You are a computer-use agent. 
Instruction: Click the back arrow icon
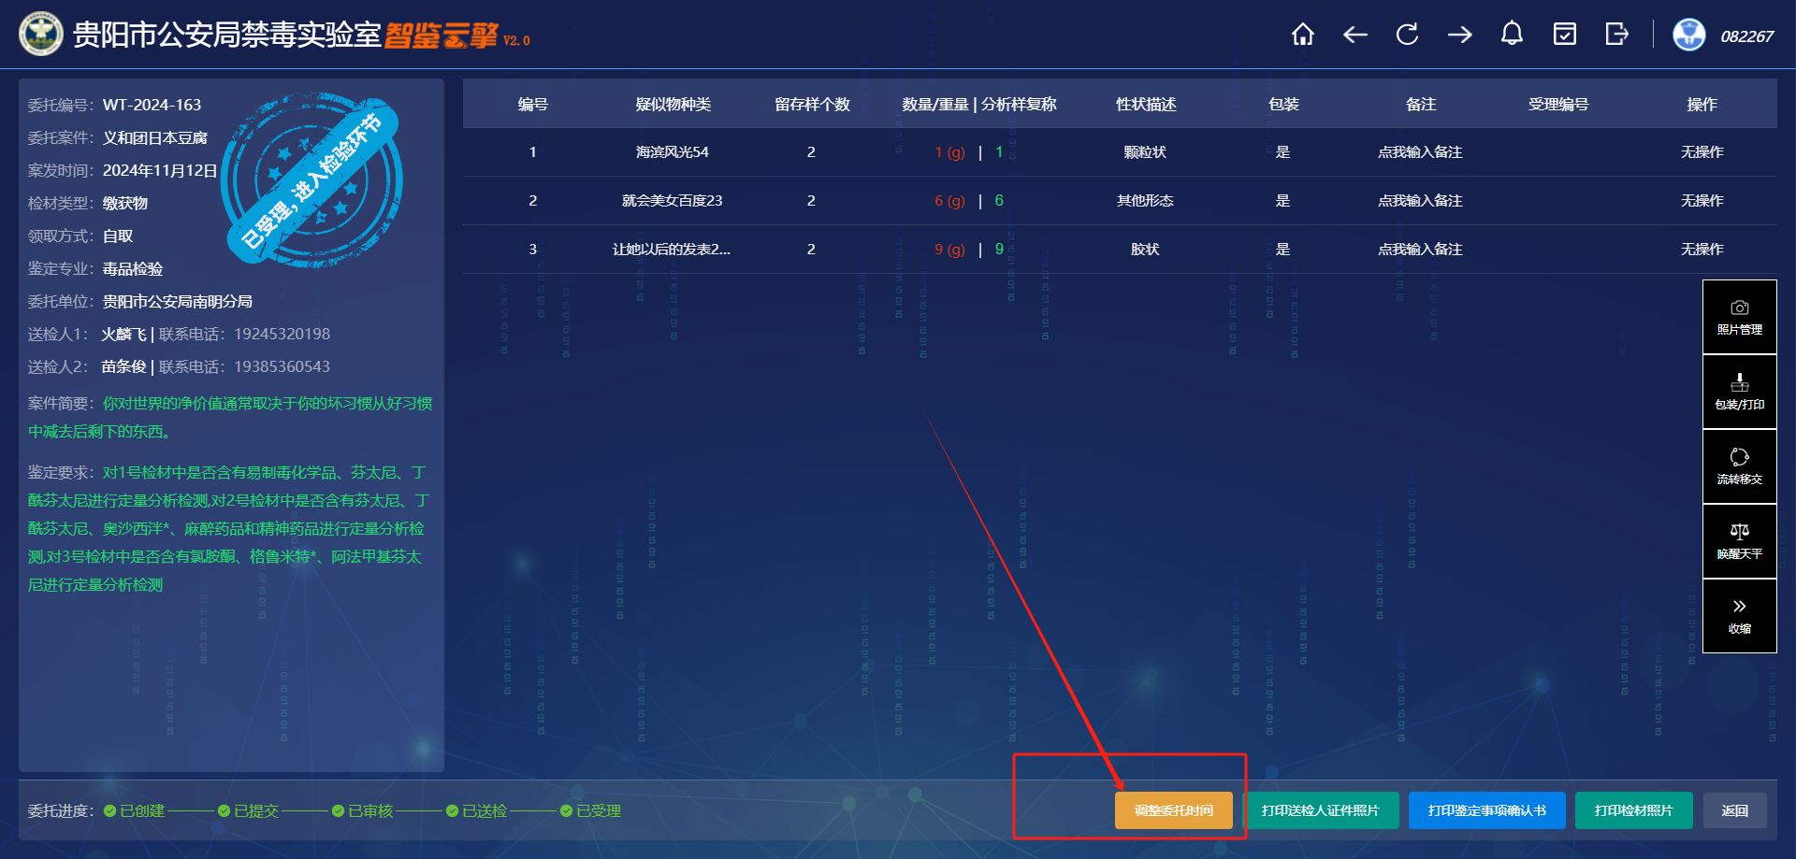(x=1354, y=36)
